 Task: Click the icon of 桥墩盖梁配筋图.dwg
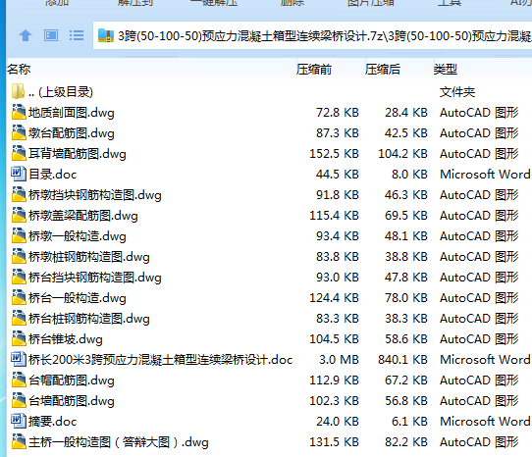(19, 216)
